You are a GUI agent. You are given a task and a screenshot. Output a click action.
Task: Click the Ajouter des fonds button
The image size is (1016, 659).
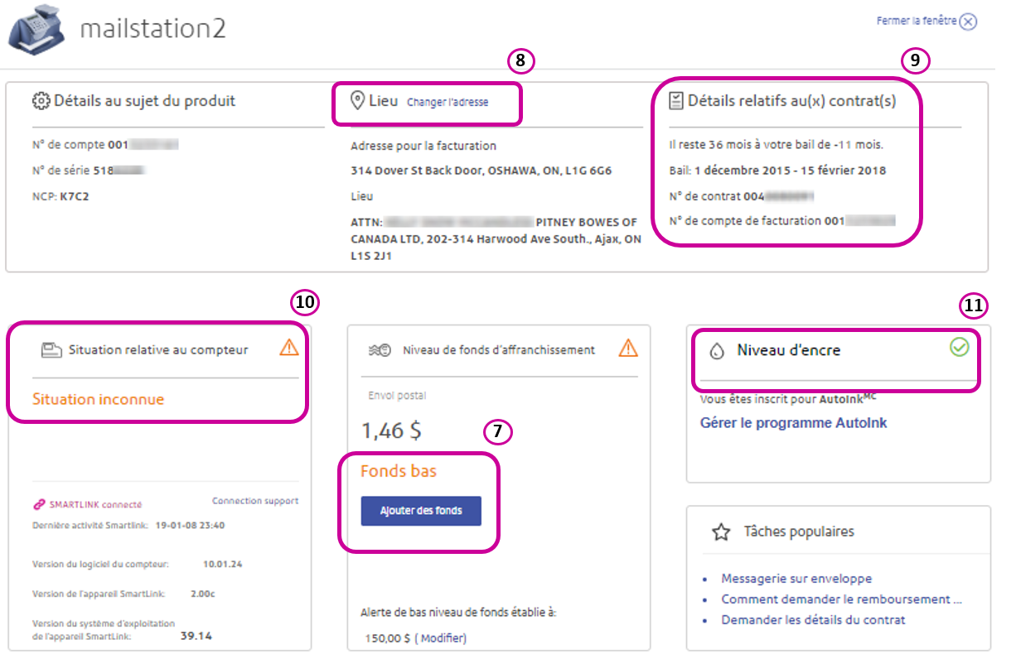[421, 511]
